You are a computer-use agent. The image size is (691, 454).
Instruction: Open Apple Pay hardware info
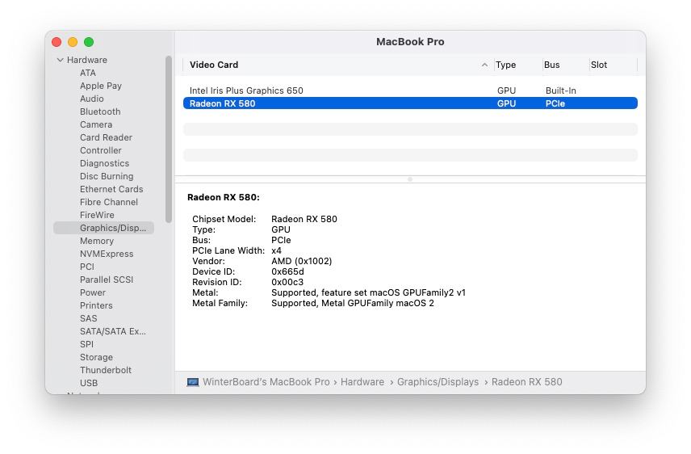pyautogui.click(x=100, y=86)
